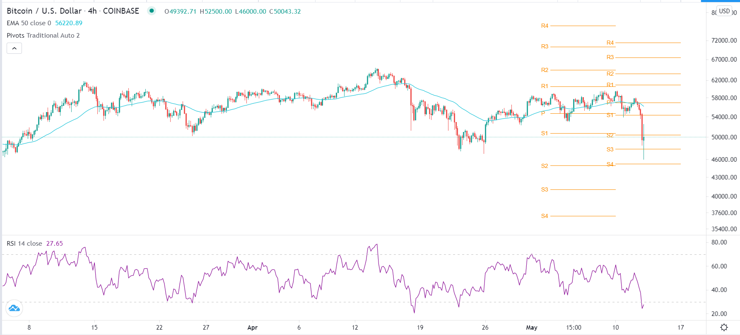The image size is (740, 335).
Task: Select the RSI 14 close indicator label
Action: coord(24,244)
